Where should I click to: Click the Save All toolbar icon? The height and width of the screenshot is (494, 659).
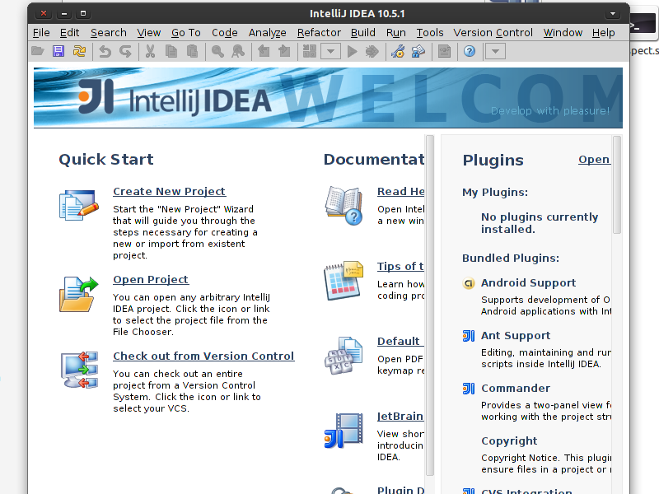click(58, 52)
